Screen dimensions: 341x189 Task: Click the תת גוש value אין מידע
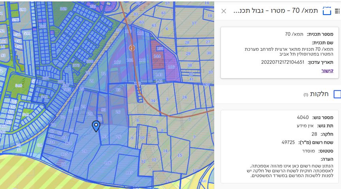[x=305, y=126]
